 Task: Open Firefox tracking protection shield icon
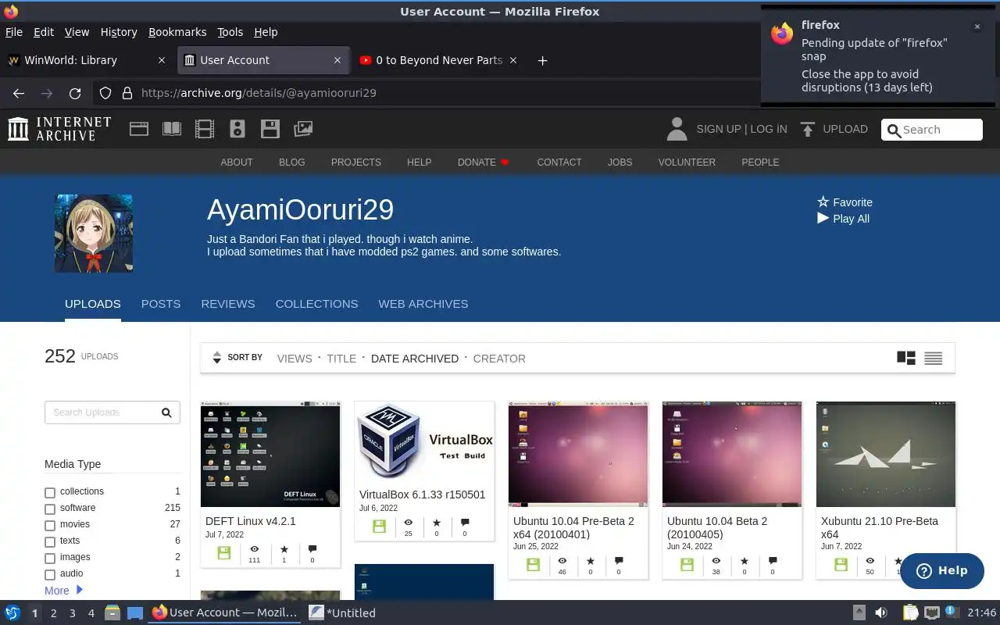[x=105, y=93]
